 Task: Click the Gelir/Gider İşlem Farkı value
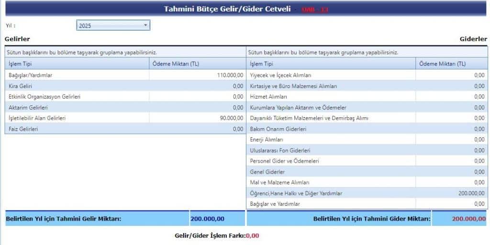[x=252, y=236]
